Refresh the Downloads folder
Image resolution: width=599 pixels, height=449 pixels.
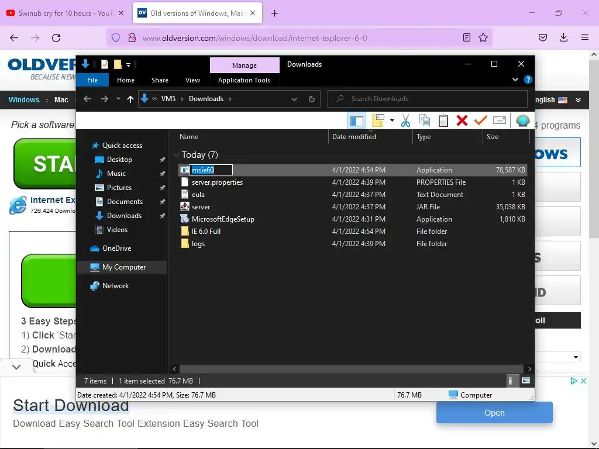coord(312,99)
